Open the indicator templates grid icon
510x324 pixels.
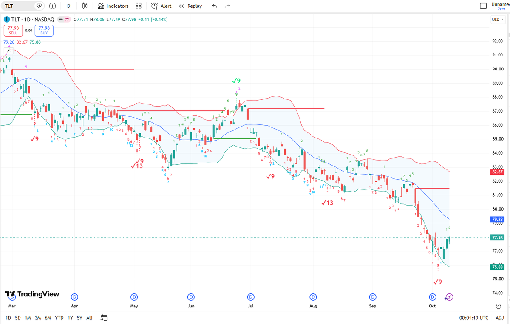(x=138, y=6)
